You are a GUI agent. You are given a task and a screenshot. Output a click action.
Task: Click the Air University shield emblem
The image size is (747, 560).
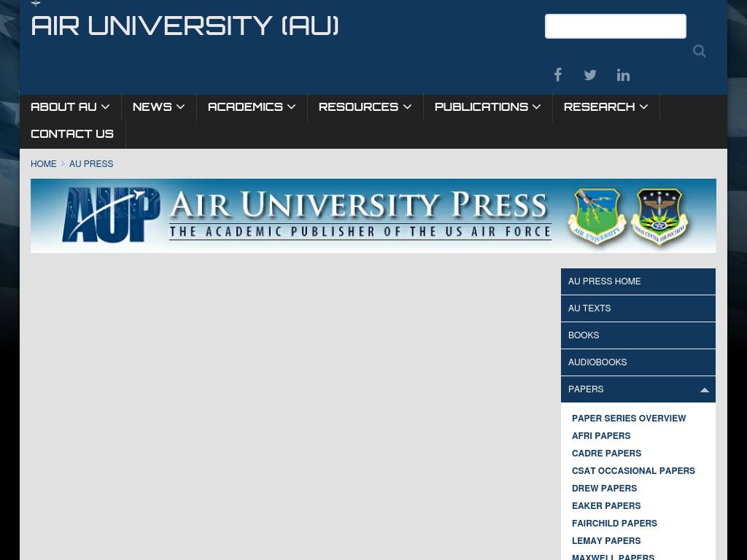click(x=597, y=217)
